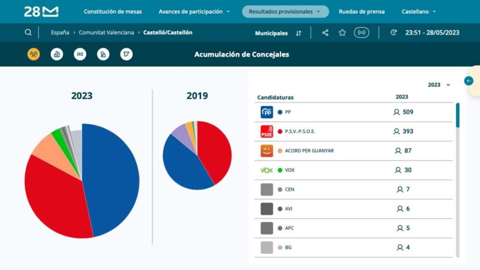
Task: Click the document view icon
Action: pos(103,54)
